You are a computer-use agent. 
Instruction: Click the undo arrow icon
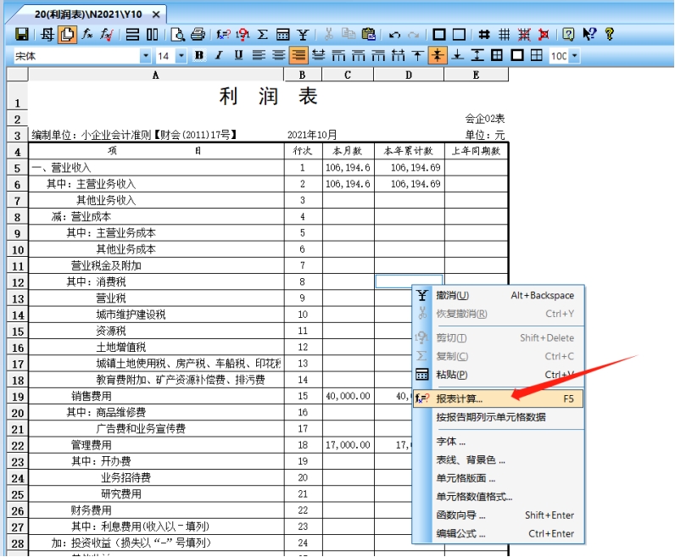click(394, 35)
